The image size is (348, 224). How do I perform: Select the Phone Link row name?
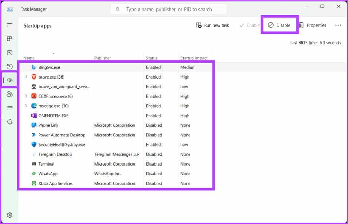pyautogui.click(x=48, y=125)
